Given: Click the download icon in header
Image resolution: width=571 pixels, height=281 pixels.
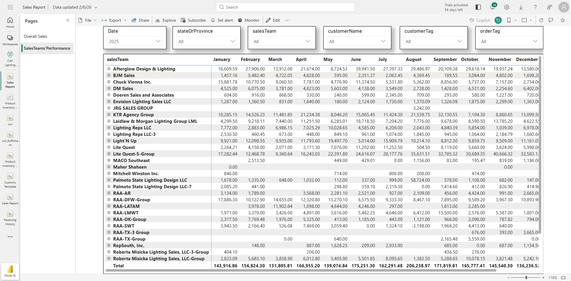Looking at the screenshot, I should [521, 7].
